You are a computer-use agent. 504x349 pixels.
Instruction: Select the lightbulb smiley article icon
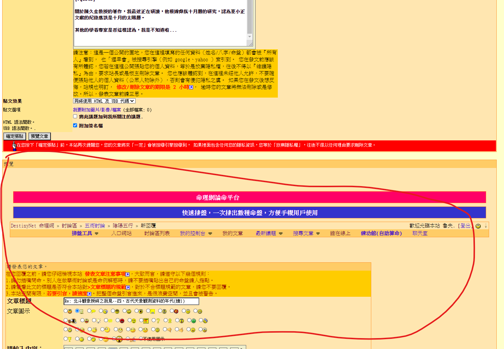point(94,320)
